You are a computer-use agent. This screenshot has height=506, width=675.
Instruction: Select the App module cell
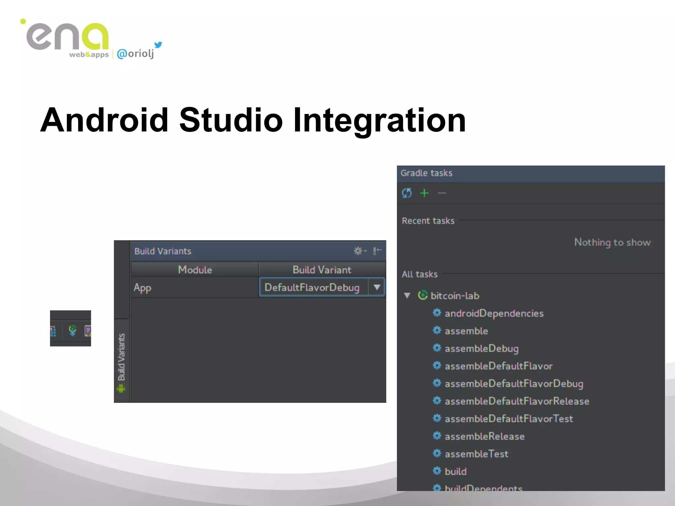pyautogui.click(x=195, y=288)
